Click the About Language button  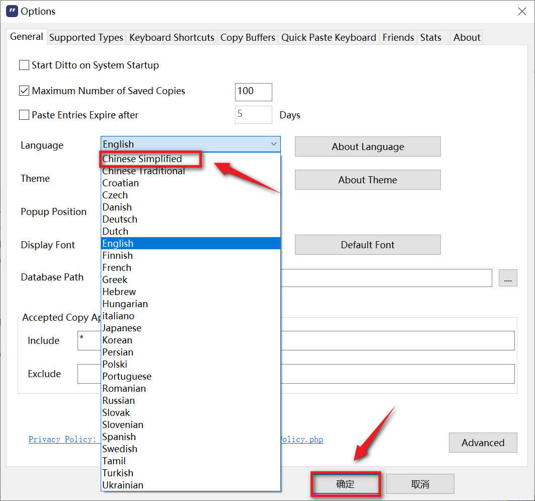[x=368, y=147]
